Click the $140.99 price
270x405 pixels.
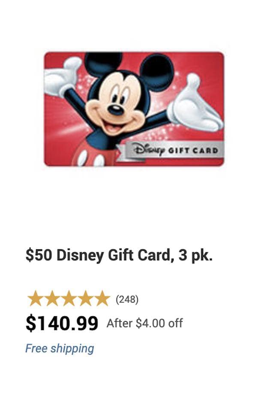click(x=62, y=323)
